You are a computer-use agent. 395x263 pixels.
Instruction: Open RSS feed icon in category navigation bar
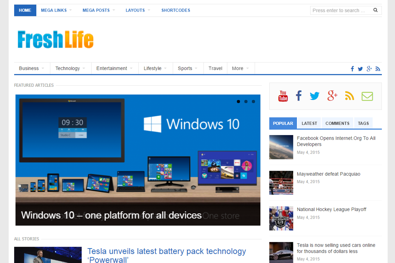[x=378, y=69]
